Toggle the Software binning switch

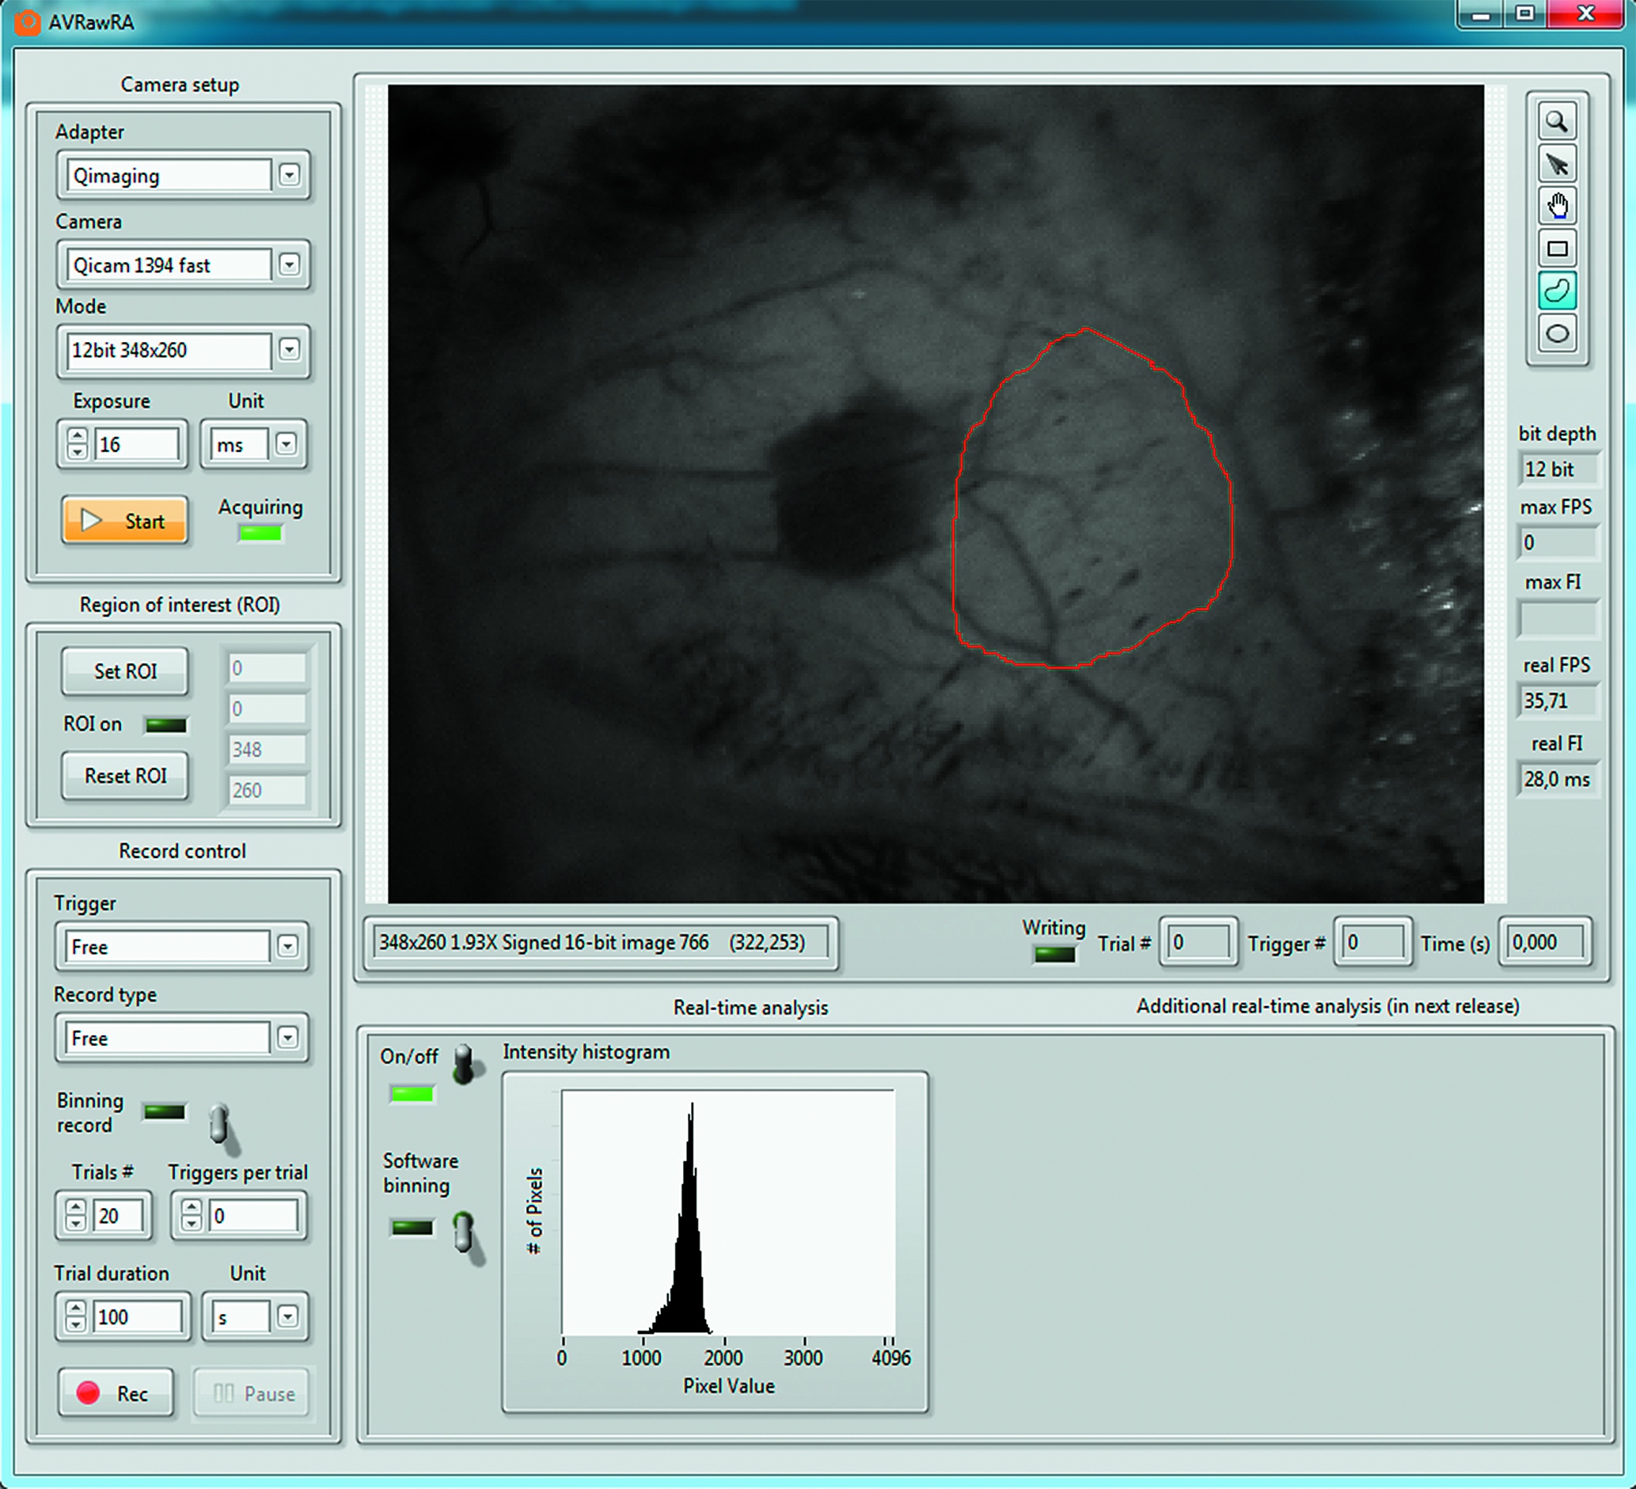click(x=464, y=1233)
